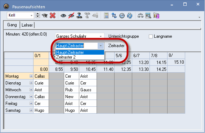The image size is (205, 133).
Task: Switch to the Gang tab
Action: click(12, 25)
